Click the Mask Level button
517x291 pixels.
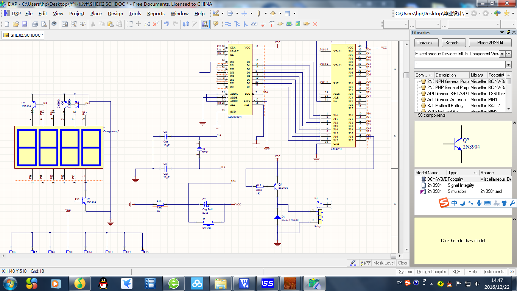(384, 263)
